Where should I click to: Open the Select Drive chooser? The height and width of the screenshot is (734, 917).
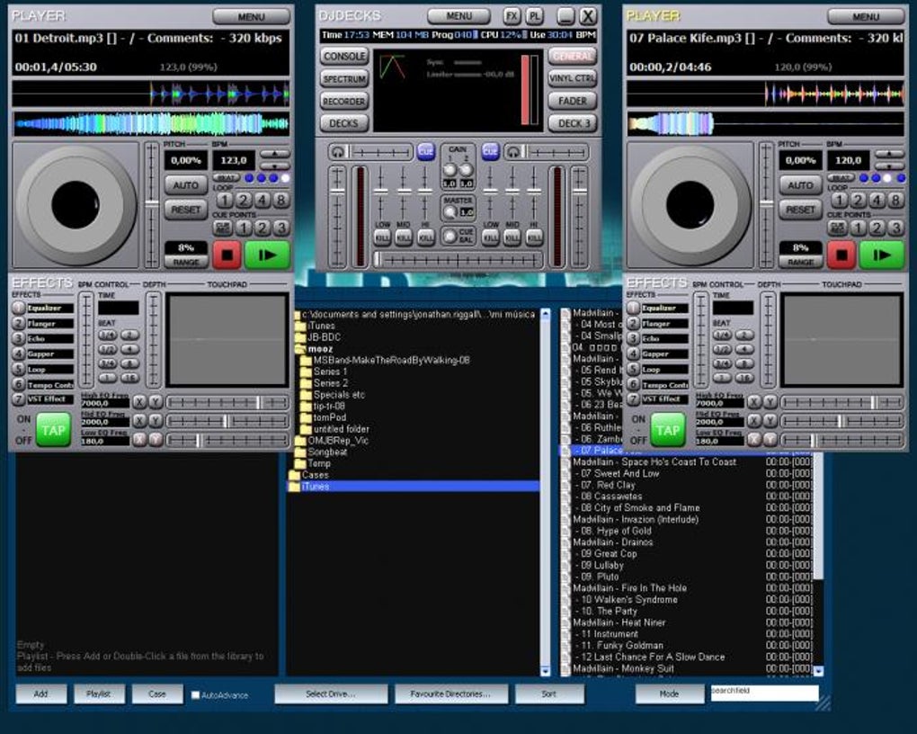click(x=331, y=694)
